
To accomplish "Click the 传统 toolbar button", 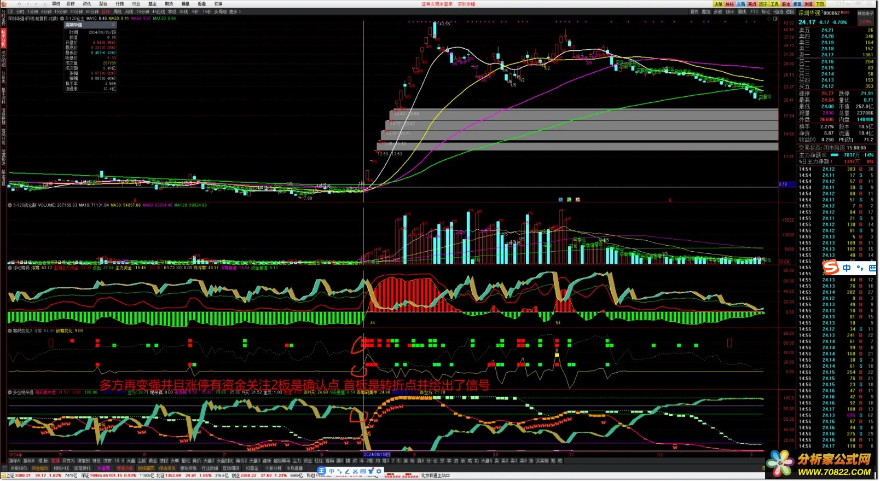I will click(x=730, y=4).
